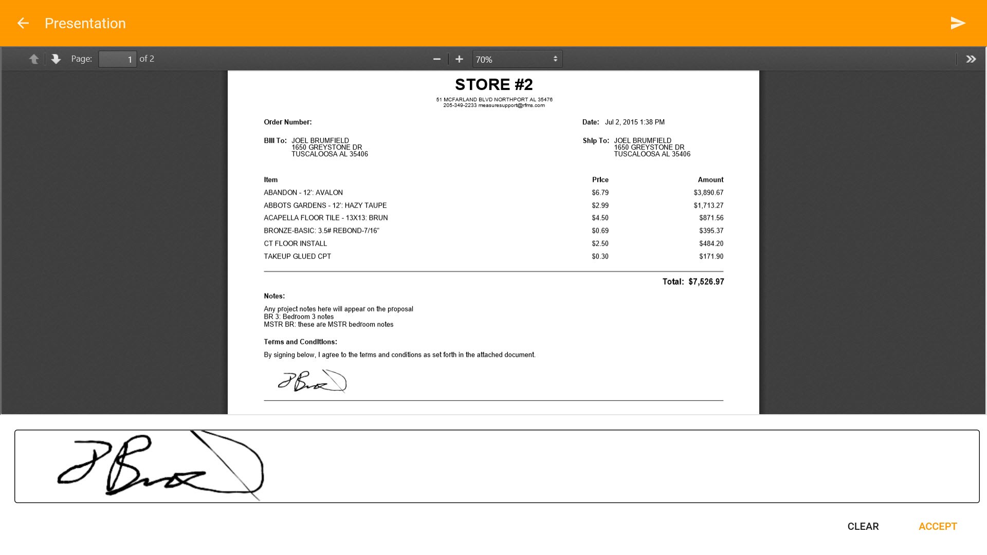Click the signature on the document
Image resolution: width=987 pixels, height=555 pixels.
pos(312,381)
